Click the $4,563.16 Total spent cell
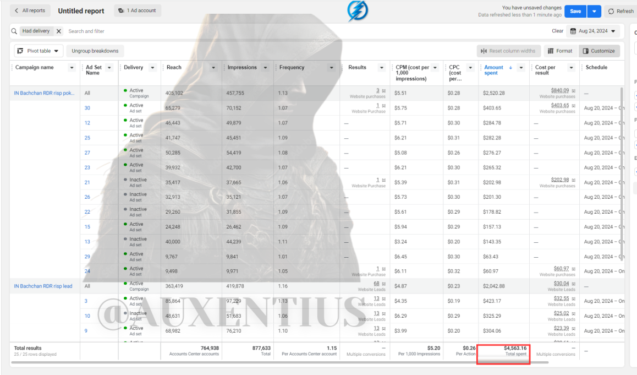Image resolution: width=637 pixels, height=375 pixels. 504,351
